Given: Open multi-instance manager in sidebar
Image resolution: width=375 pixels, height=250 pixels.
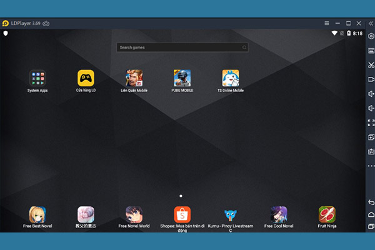Looking at the screenshot, I should coord(371,137).
